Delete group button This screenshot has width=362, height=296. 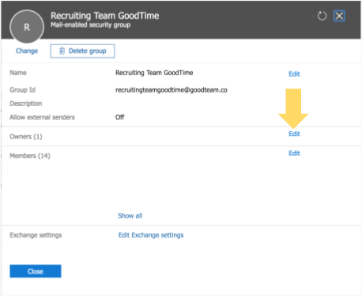point(82,51)
